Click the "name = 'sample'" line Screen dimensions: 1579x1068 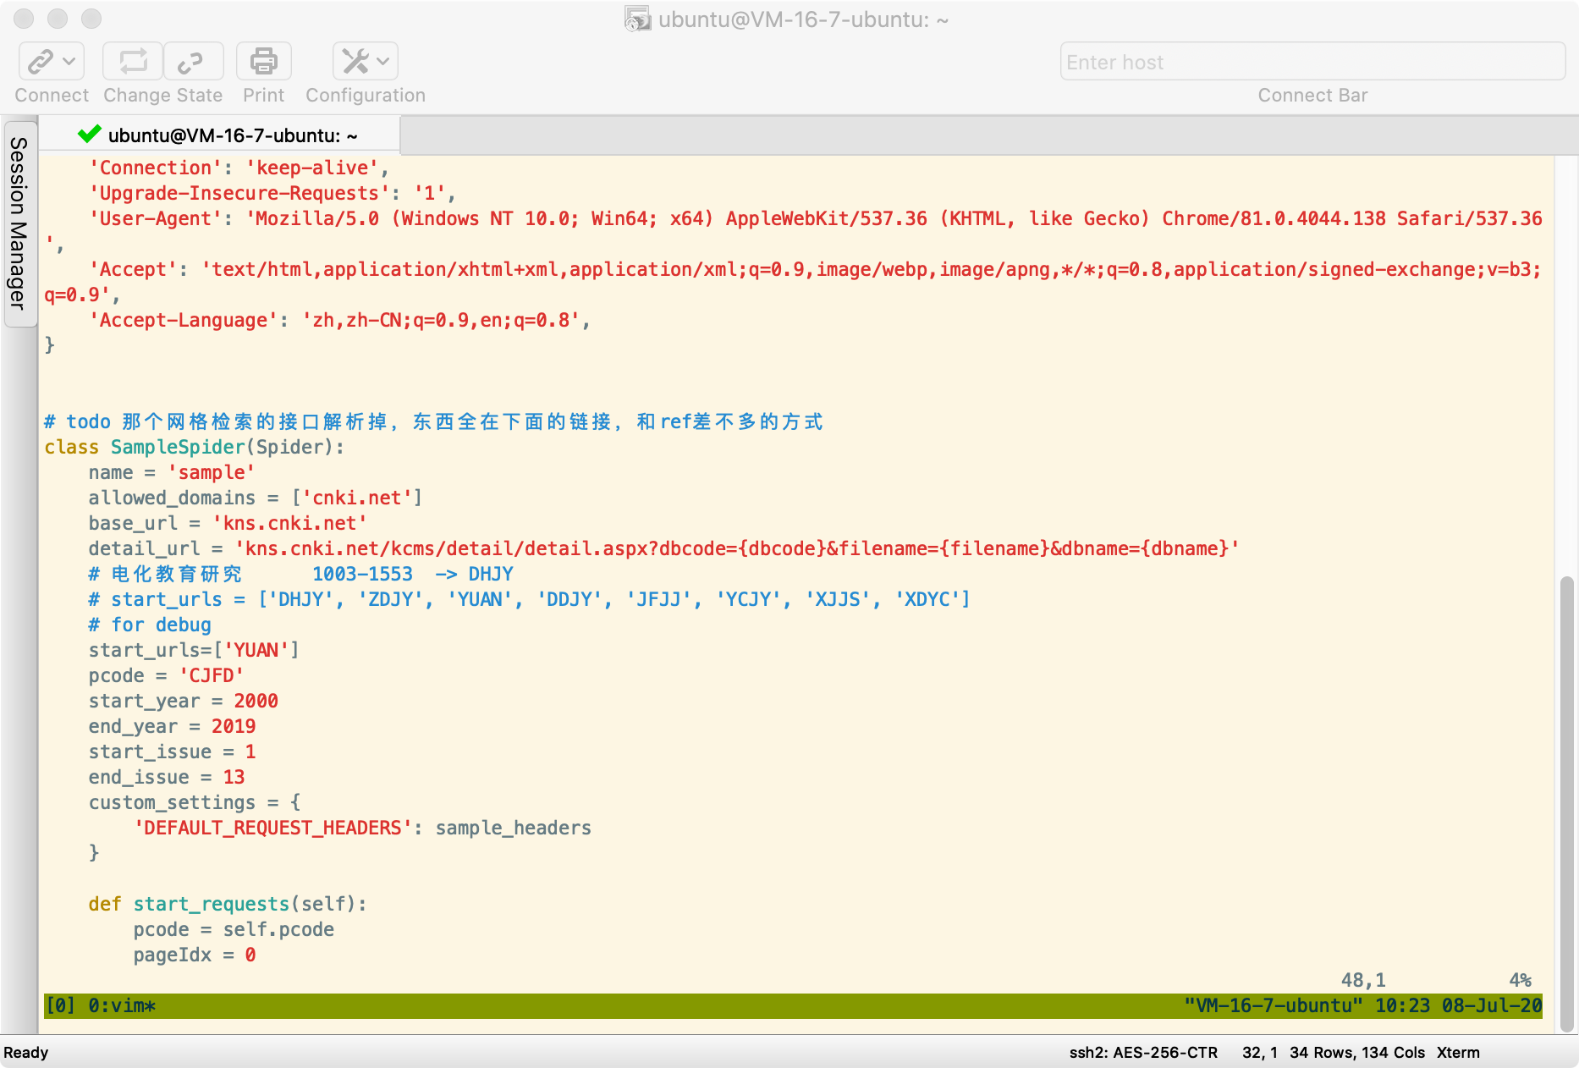pyautogui.click(x=171, y=472)
